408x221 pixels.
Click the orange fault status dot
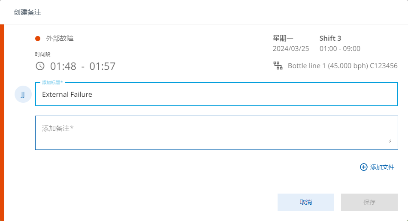[x=38, y=39]
